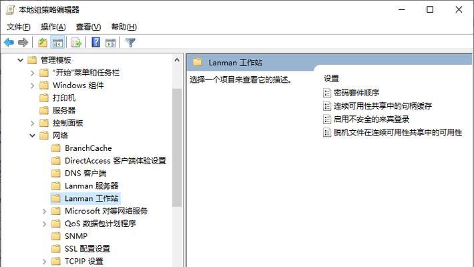Click the 连续可用性共享中的句柄缓存 setting icon

[x=326, y=106]
